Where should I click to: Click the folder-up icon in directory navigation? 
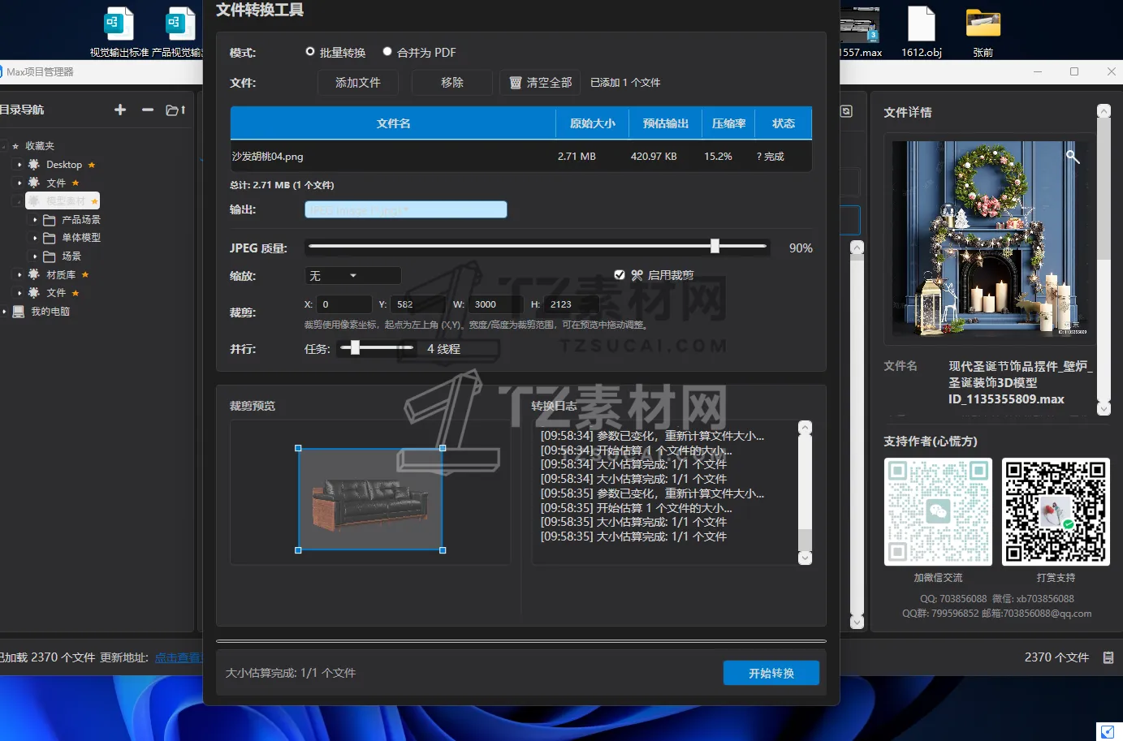(x=175, y=110)
